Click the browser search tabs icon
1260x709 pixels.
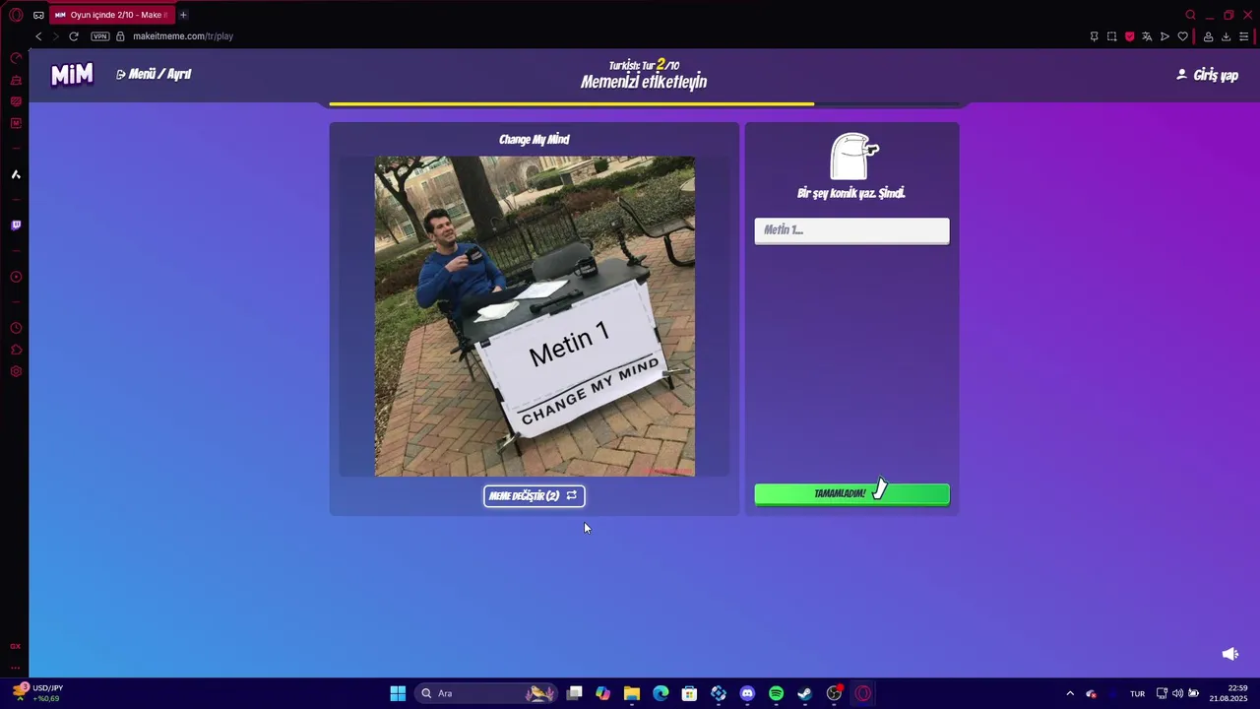click(x=1190, y=15)
